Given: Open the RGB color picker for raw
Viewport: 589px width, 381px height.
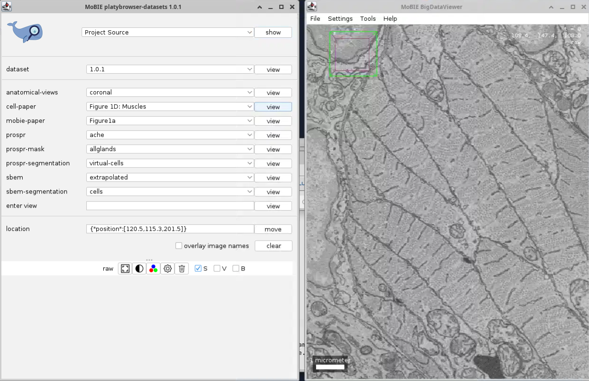Looking at the screenshot, I should [x=153, y=269].
